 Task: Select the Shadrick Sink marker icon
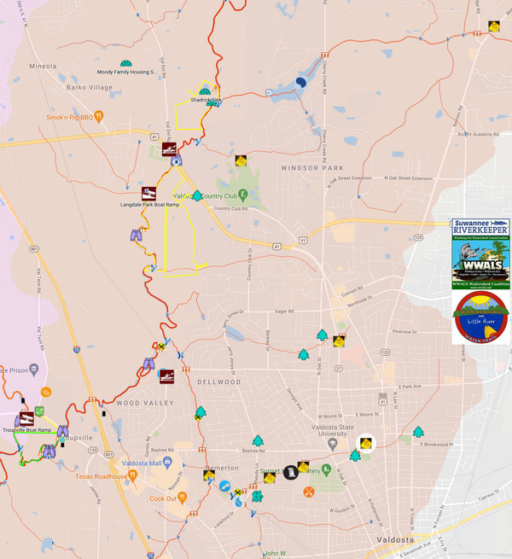[x=205, y=92]
